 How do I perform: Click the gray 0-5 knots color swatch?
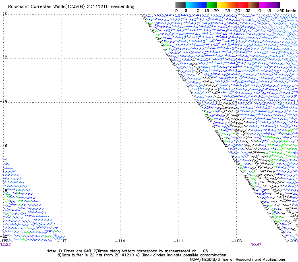coord(180,5)
